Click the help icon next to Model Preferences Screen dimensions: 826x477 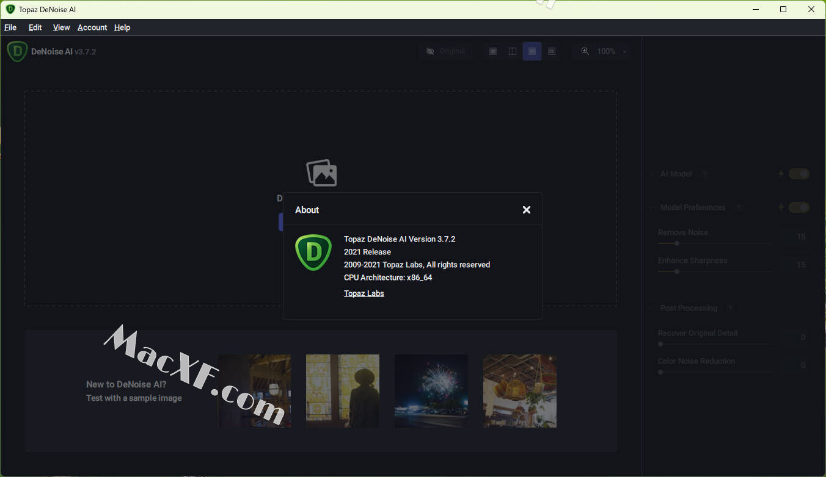coord(738,207)
